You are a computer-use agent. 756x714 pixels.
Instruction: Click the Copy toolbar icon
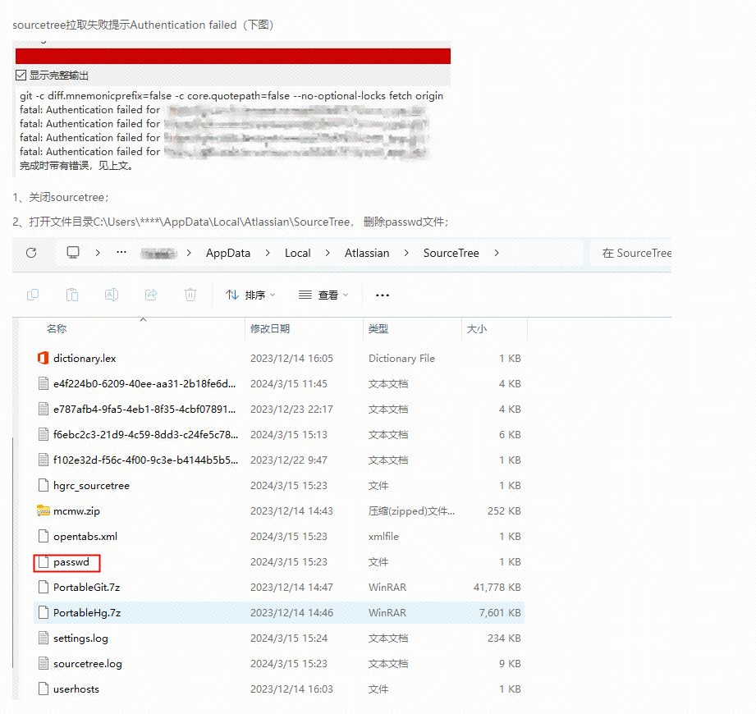click(33, 295)
